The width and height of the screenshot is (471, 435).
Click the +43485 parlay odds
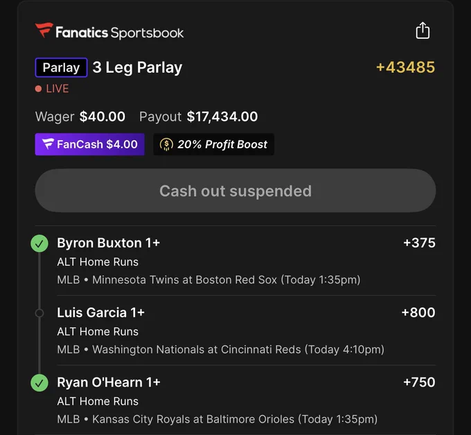405,67
